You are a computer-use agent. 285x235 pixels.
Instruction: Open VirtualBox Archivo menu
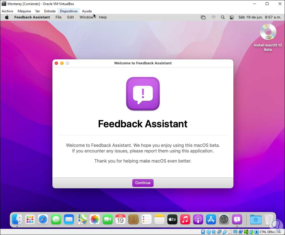click(x=8, y=11)
